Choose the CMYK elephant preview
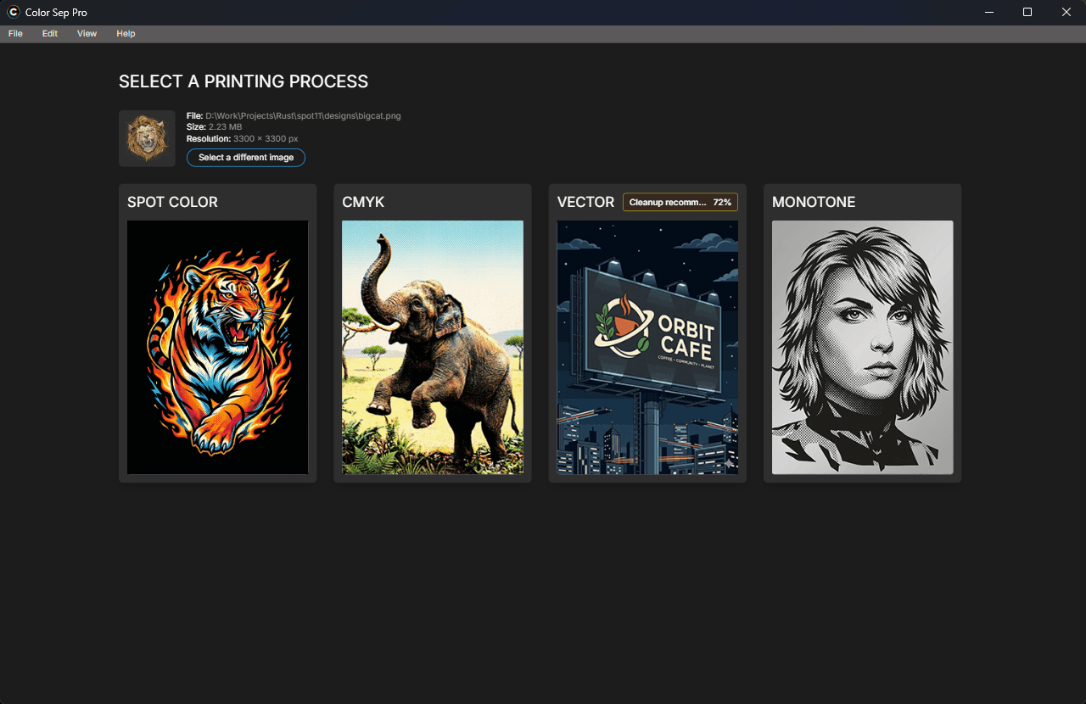Image resolution: width=1086 pixels, height=704 pixels. pyautogui.click(x=433, y=348)
